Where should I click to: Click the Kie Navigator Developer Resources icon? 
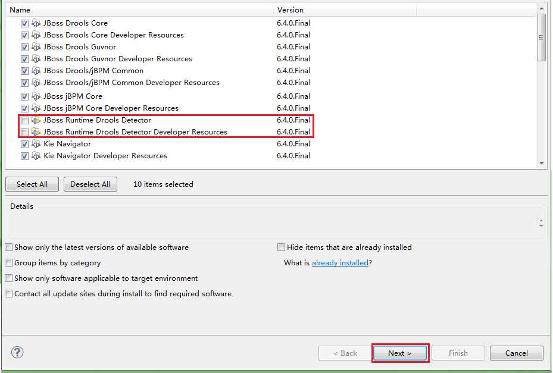pos(36,156)
